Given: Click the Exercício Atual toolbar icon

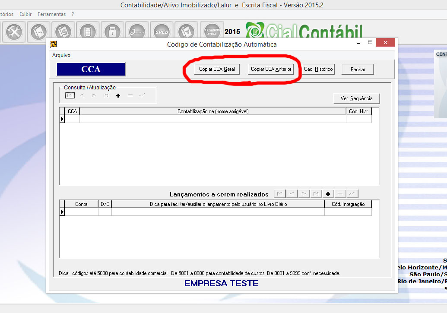Looking at the screenshot, I should click(212, 32).
